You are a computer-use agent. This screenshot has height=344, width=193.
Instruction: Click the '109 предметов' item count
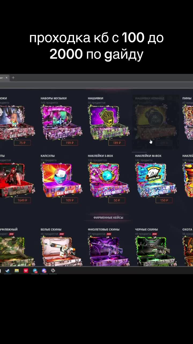point(97,160)
